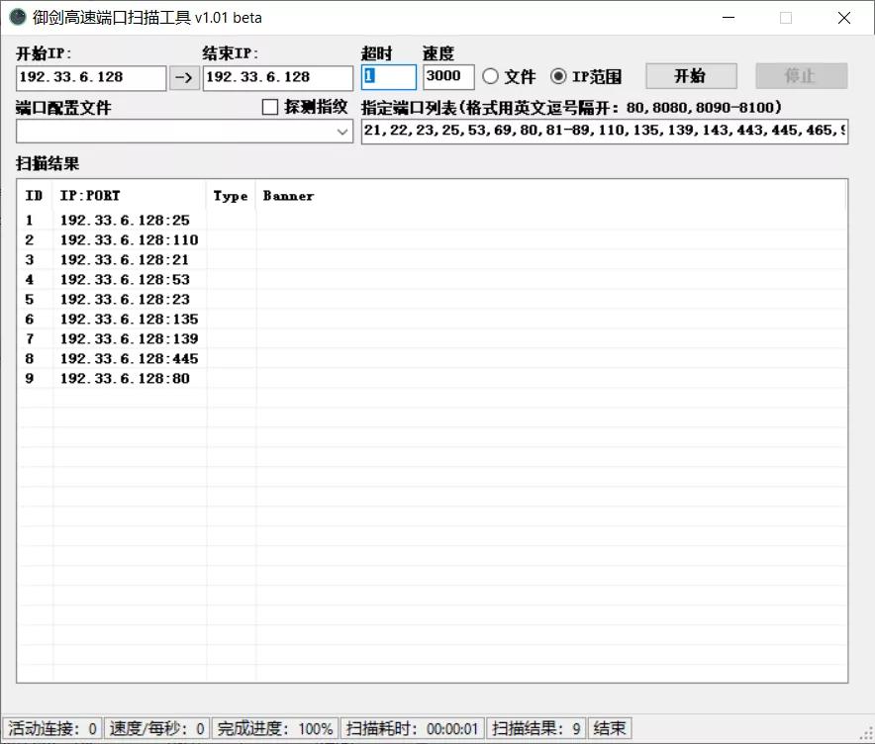
Task: Click the ID column header
Action: 34,196
